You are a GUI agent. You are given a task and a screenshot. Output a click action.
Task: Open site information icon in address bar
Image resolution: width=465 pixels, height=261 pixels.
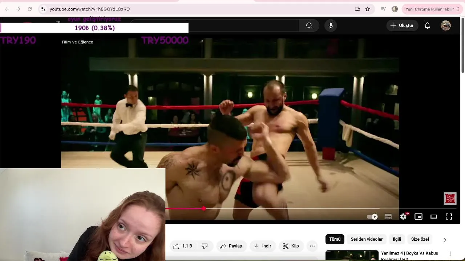point(43,9)
